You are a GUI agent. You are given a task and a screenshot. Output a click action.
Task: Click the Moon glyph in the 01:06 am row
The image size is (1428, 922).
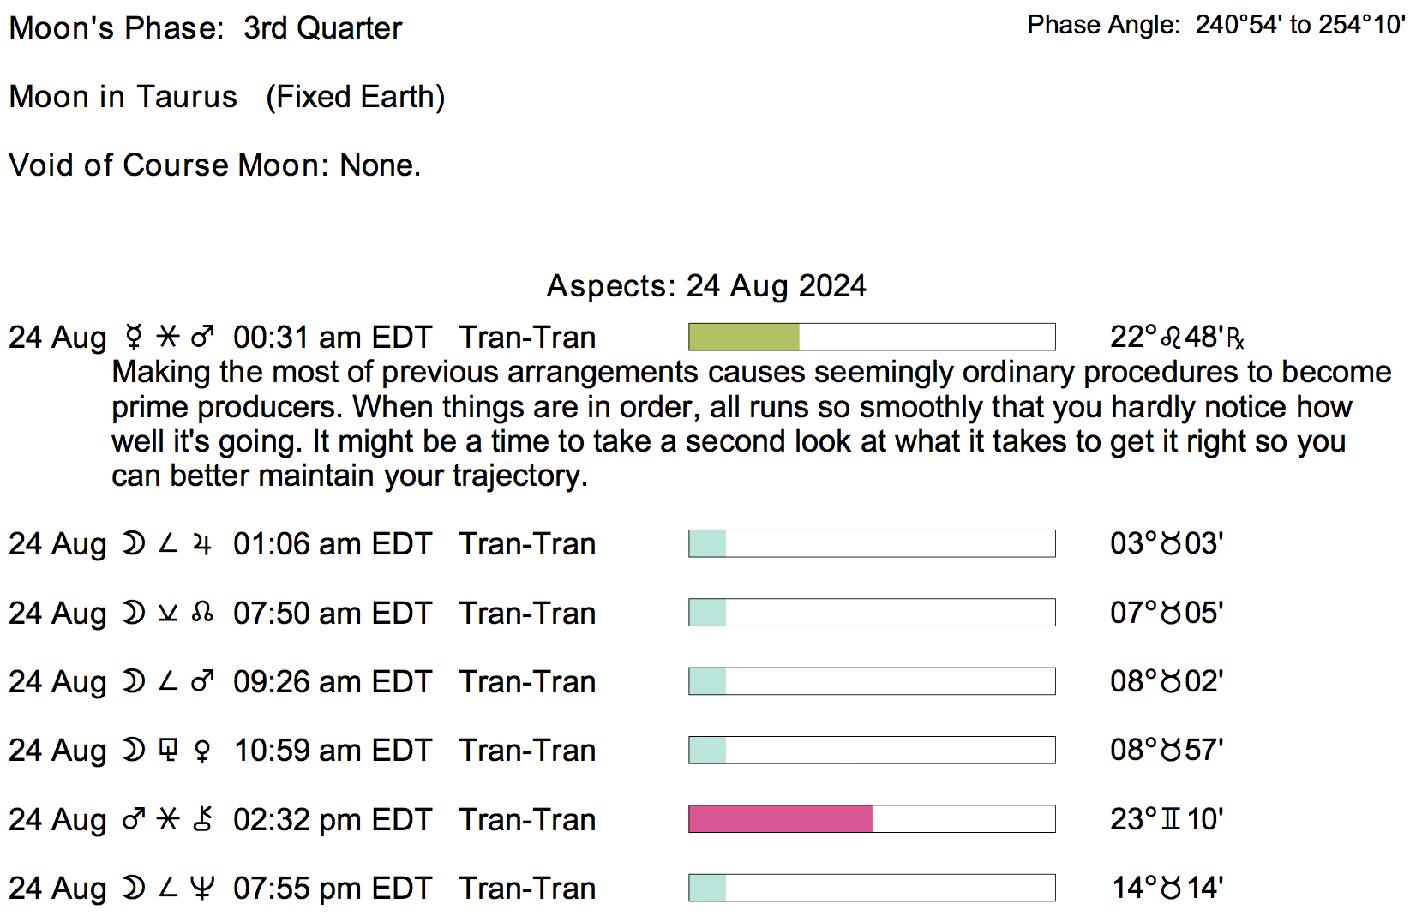tap(133, 543)
